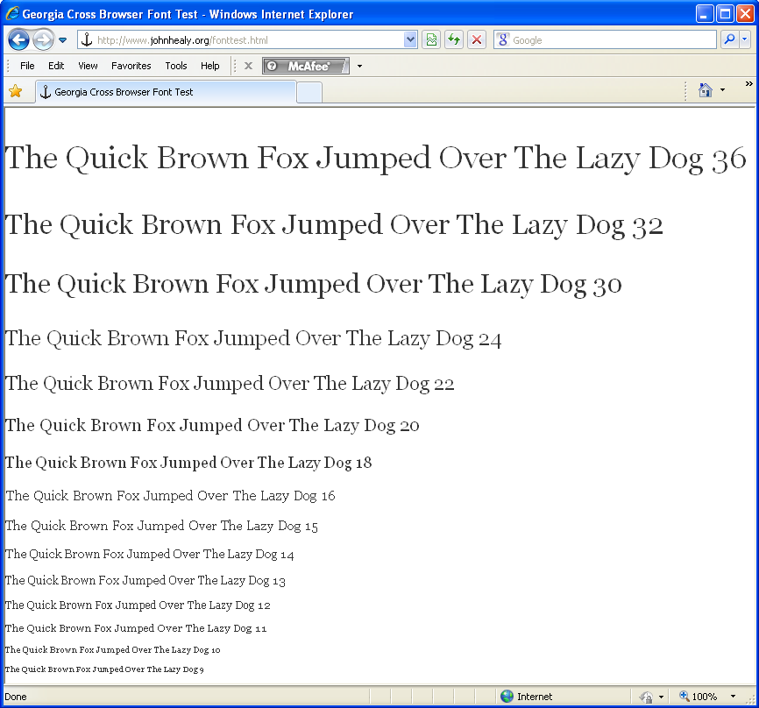Screen dimensions: 759x708
Task: Click the sample text line ending in 14
Action: 149,554
